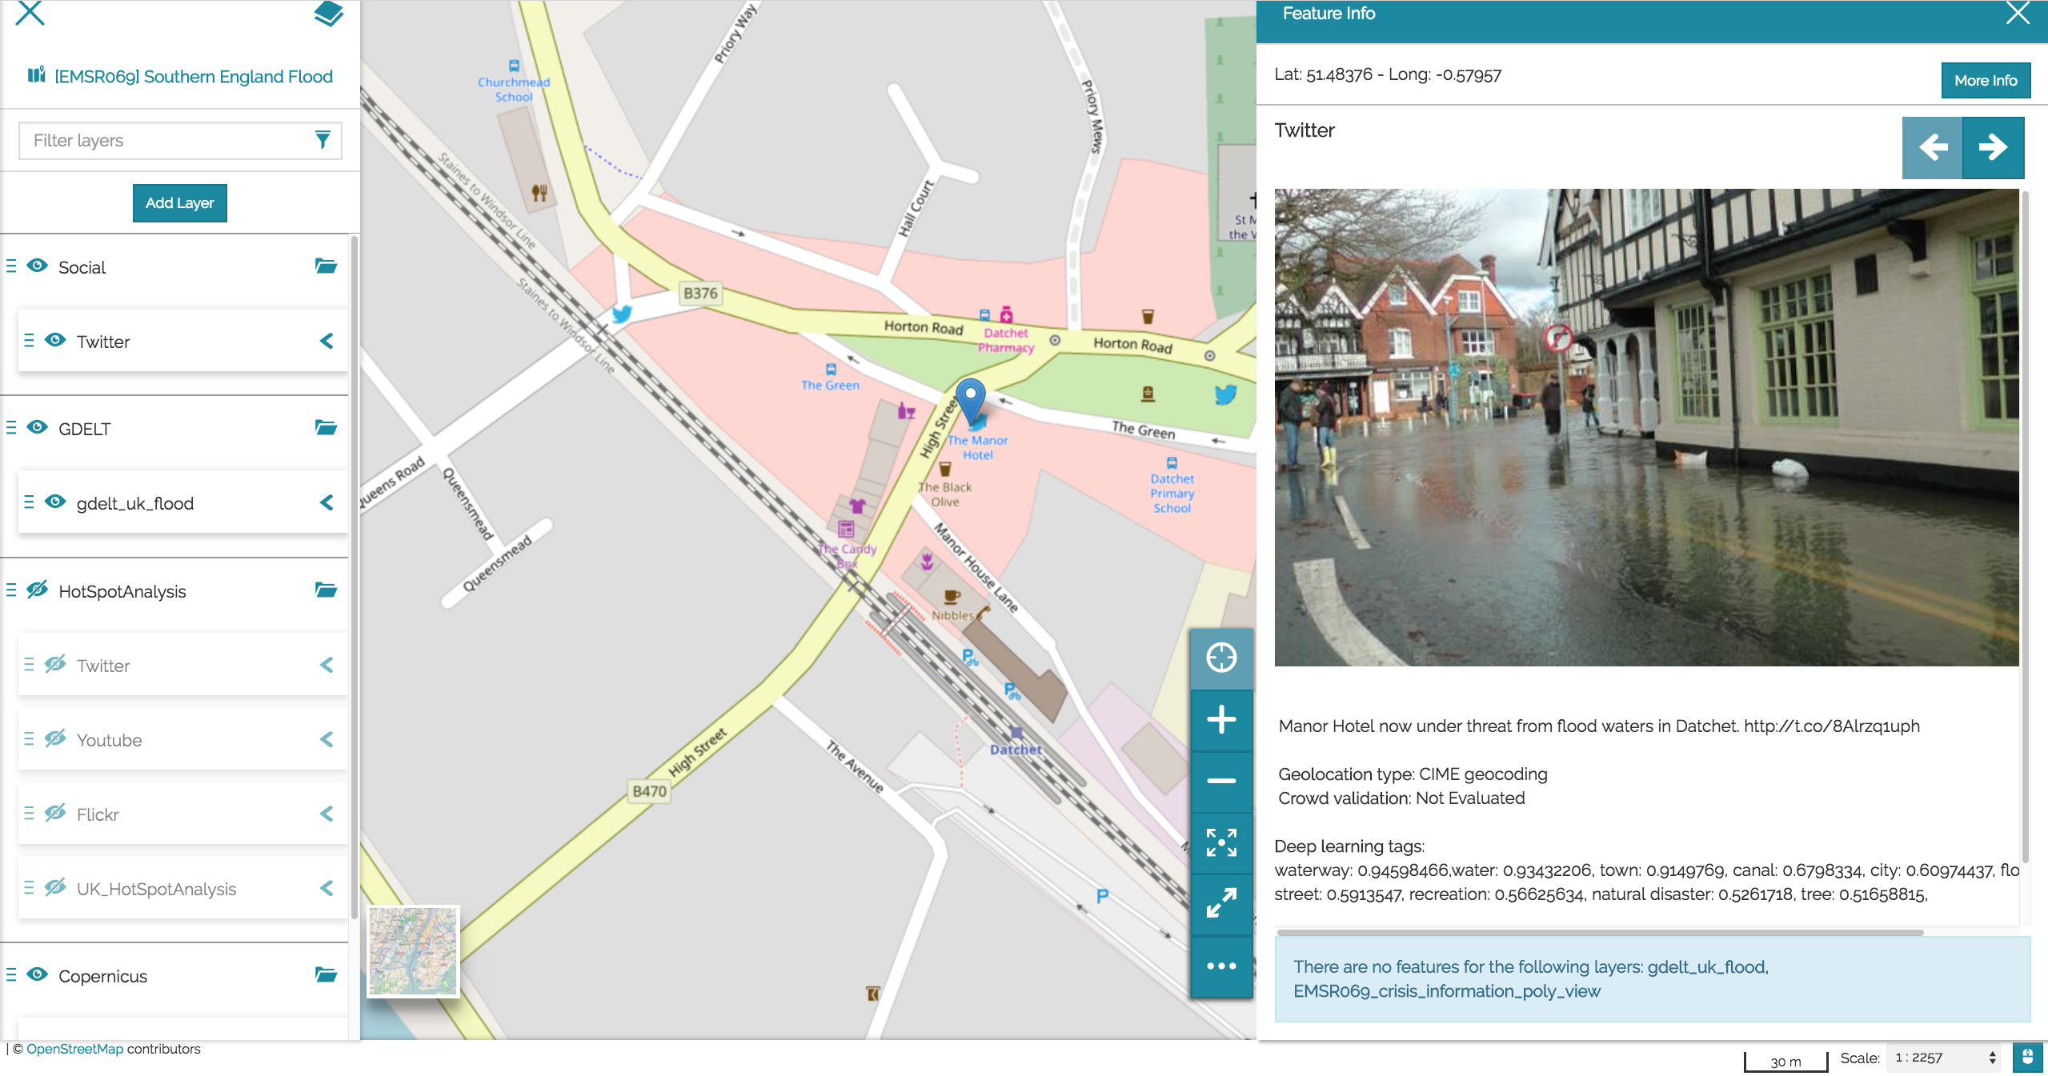Toggle visibility of Copernicus group
This screenshot has height=1076, width=2048.
click(38, 974)
